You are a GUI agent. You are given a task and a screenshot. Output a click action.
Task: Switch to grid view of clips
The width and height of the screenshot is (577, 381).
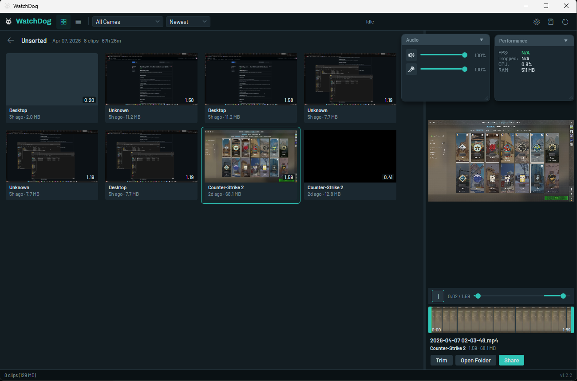click(x=63, y=21)
